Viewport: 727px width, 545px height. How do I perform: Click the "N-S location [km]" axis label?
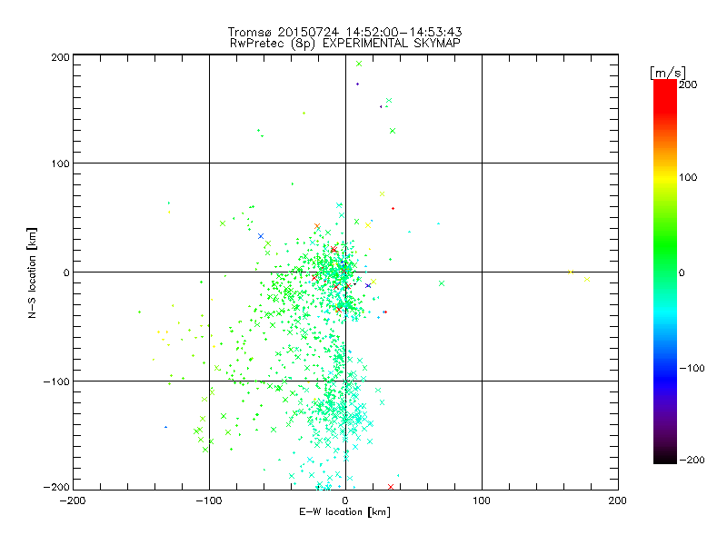click(x=32, y=273)
